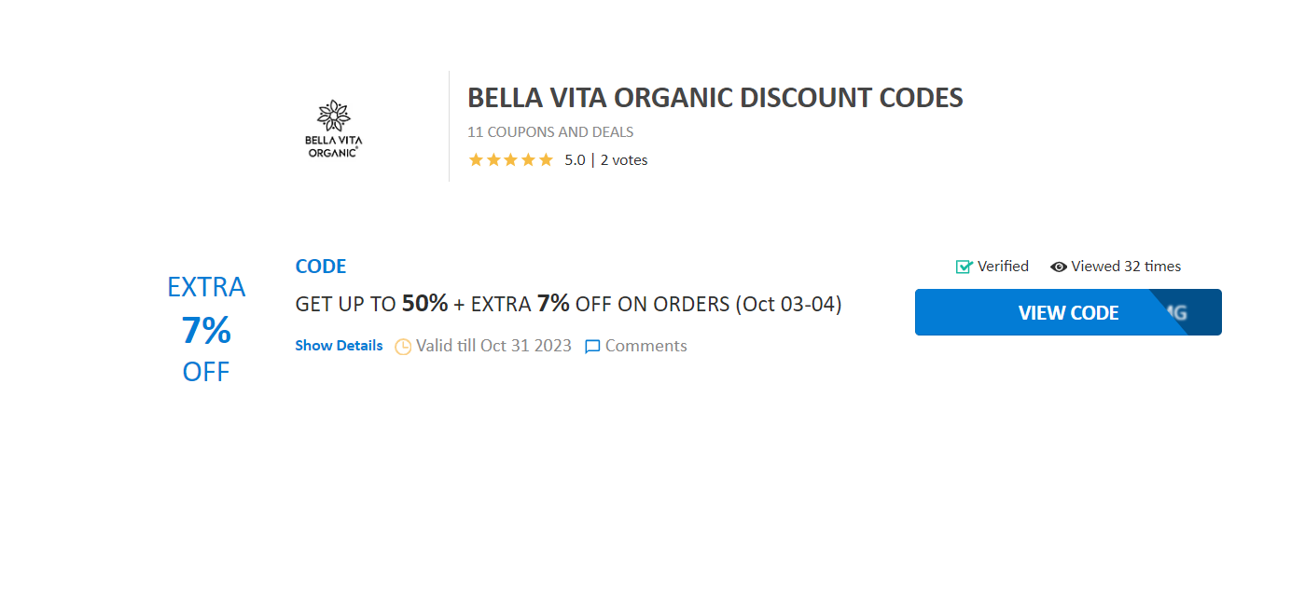Click the third rating star

[511, 159]
